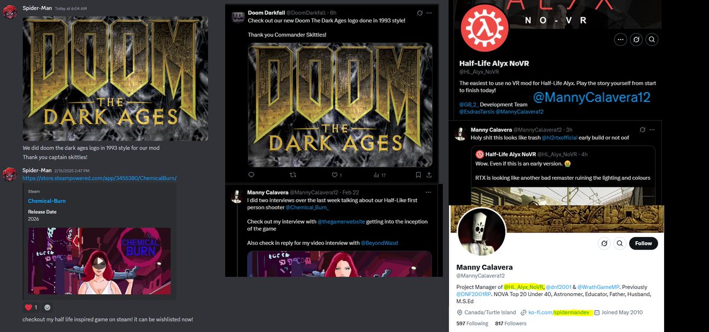709x332 pixels.
Task: Click the reply icon under Doom Darkfall tweet
Action: (251, 175)
